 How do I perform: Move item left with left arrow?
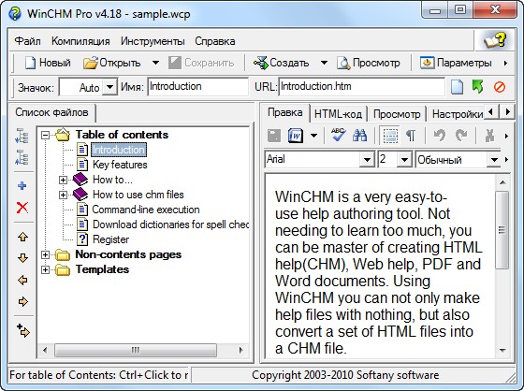pyautogui.click(x=22, y=280)
